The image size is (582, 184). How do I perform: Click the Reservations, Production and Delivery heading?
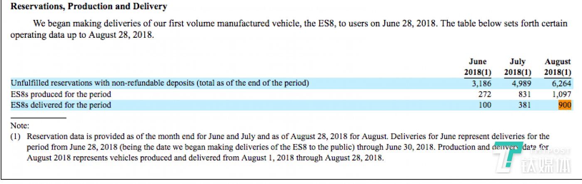point(89,7)
